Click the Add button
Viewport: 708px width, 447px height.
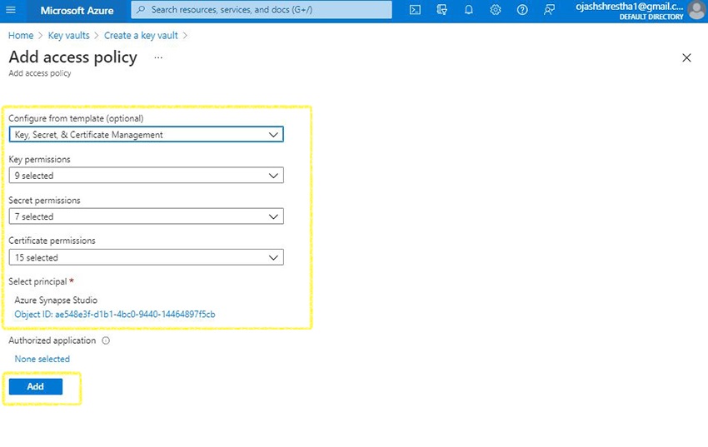point(36,386)
